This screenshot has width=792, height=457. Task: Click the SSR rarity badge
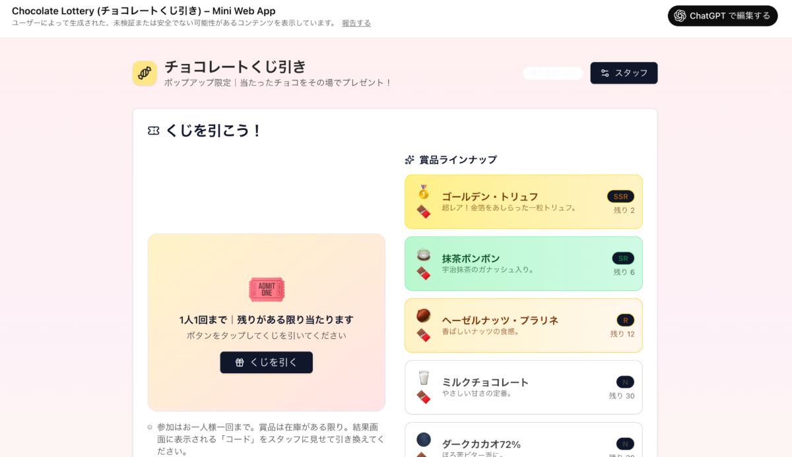click(x=620, y=197)
